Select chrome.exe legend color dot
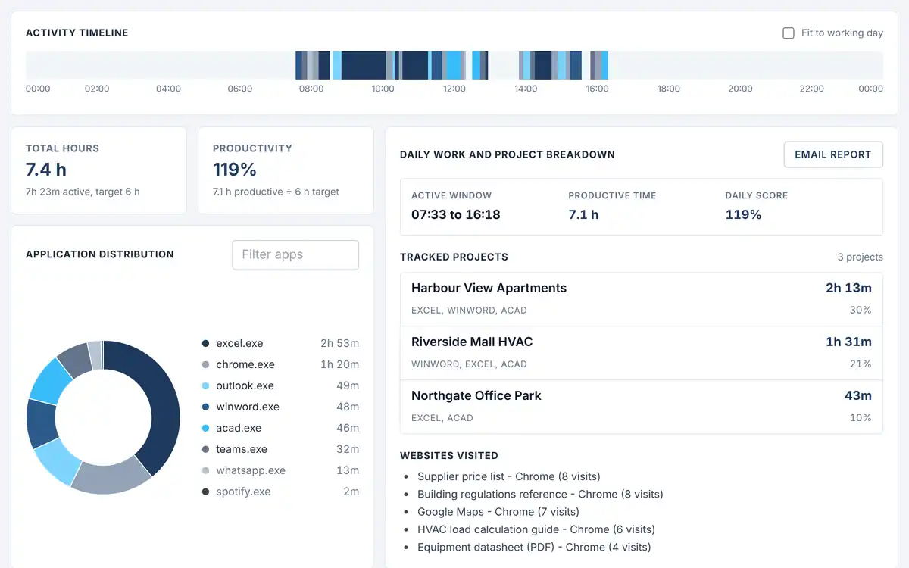 point(205,365)
